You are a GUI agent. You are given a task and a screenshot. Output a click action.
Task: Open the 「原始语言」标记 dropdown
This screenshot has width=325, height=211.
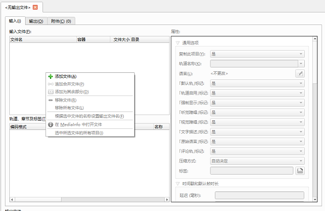pos(257,141)
